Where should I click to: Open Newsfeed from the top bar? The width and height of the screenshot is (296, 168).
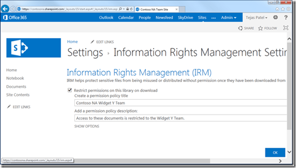click(x=164, y=17)
